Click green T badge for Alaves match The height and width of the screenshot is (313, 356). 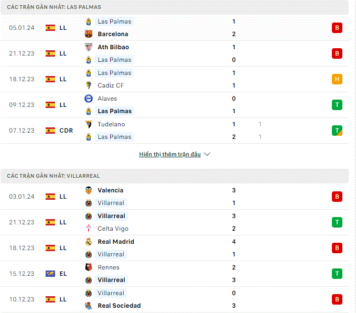337,105
